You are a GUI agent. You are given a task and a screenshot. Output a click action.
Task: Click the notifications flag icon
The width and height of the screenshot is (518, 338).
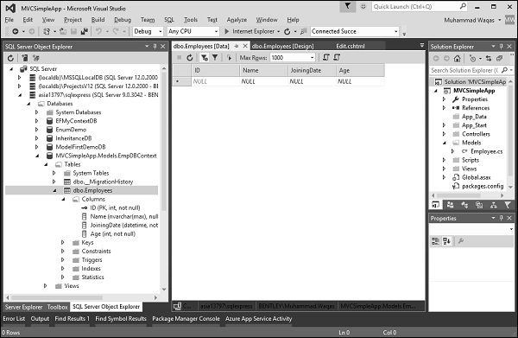[348, 6]
